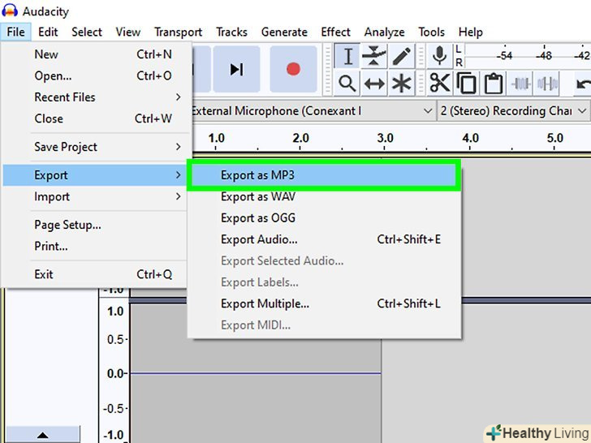
Task: Choose Close in the File menu
Action: point(95,118)
